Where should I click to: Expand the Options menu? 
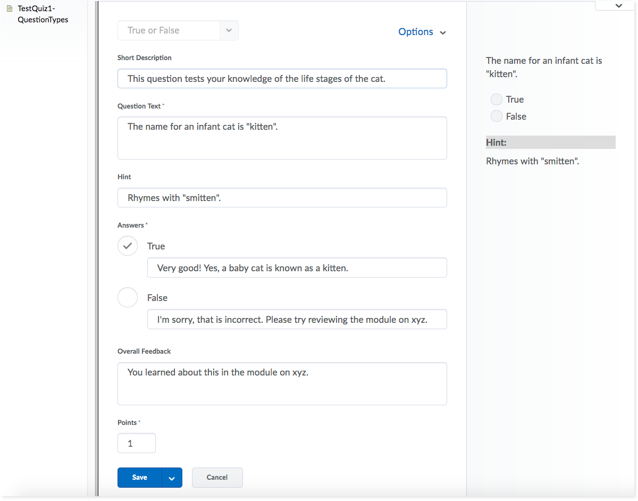[x=422, y=32]
